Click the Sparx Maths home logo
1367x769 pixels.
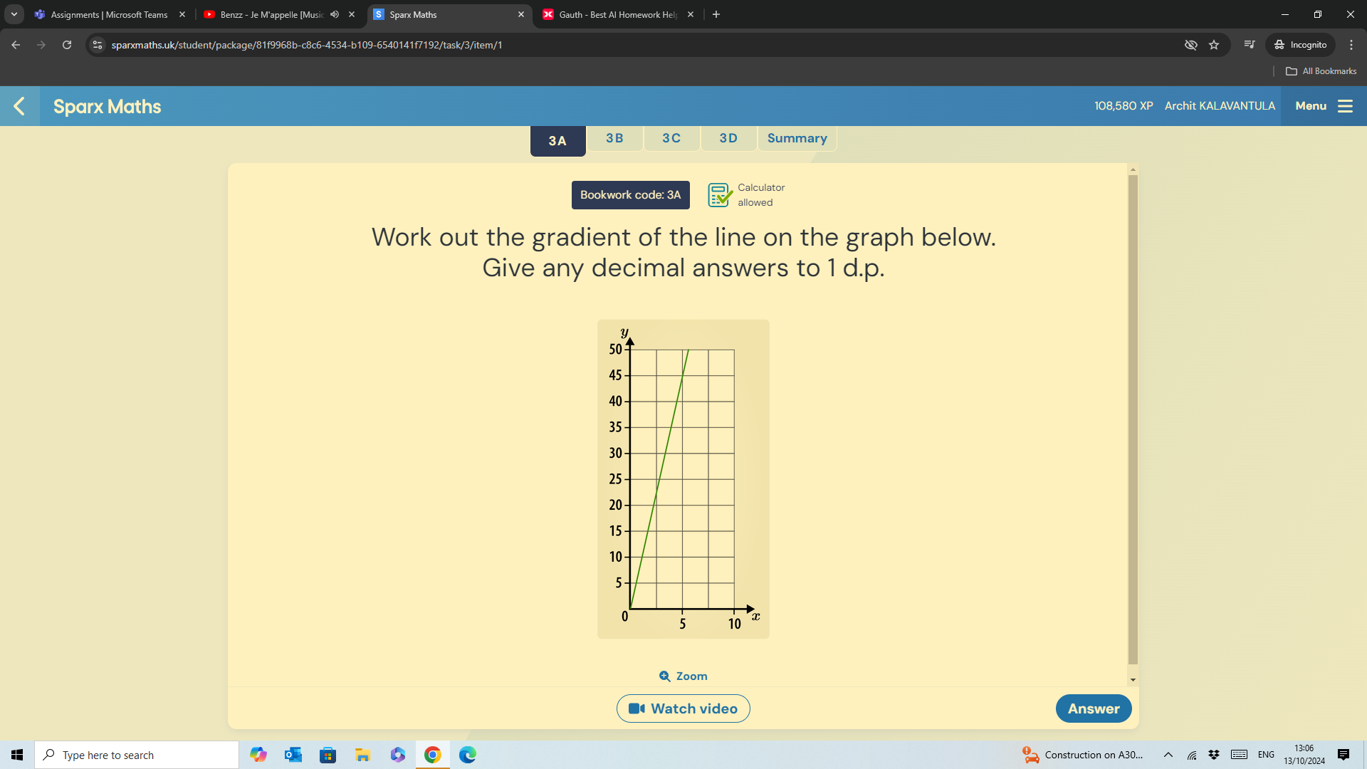pos(107,105)
